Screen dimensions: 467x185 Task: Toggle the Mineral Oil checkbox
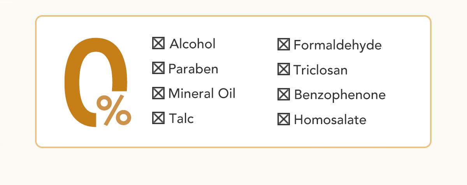coord(158,93)
